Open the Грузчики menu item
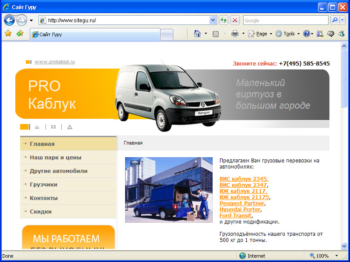Screen dimensions: 350x262 click(68, 184)
